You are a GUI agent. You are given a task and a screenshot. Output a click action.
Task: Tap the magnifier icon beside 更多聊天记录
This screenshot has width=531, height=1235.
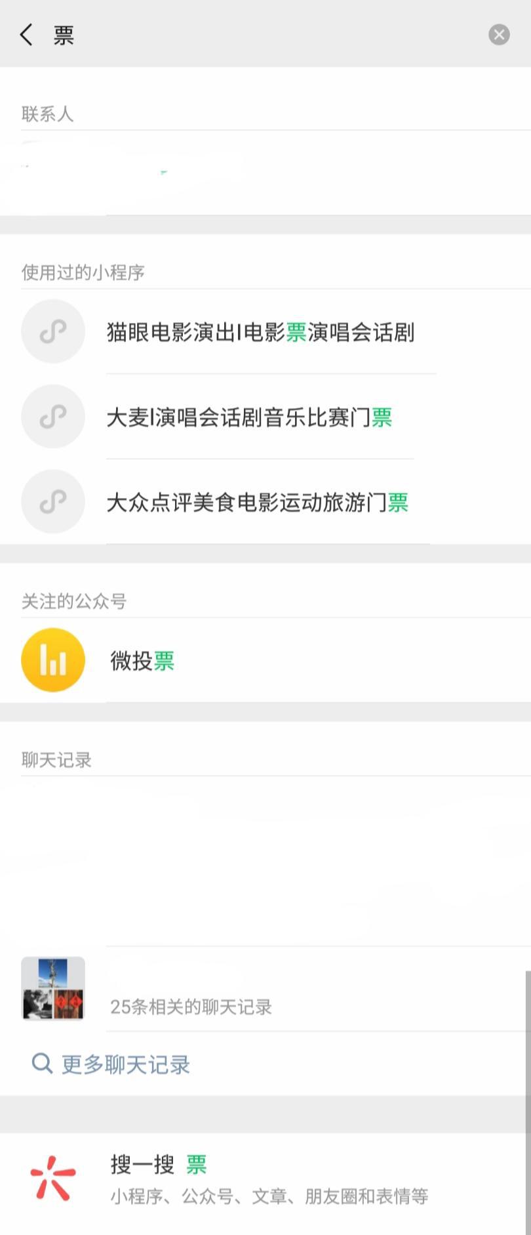[42, 1063]
